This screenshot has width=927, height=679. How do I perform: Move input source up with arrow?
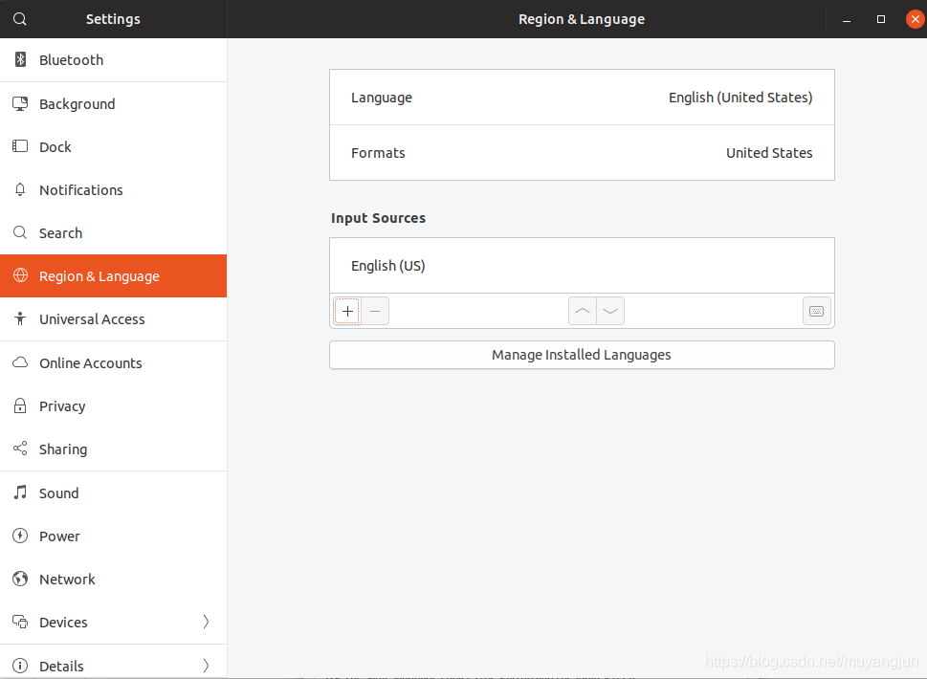pyautogui.click(x=583, y=311)
